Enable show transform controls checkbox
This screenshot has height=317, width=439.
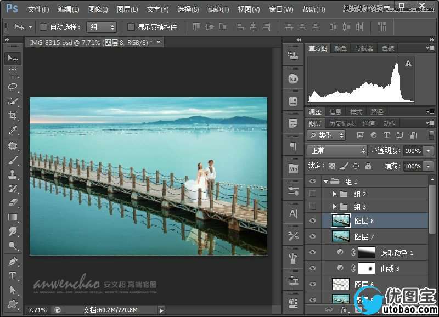point(131,27)
